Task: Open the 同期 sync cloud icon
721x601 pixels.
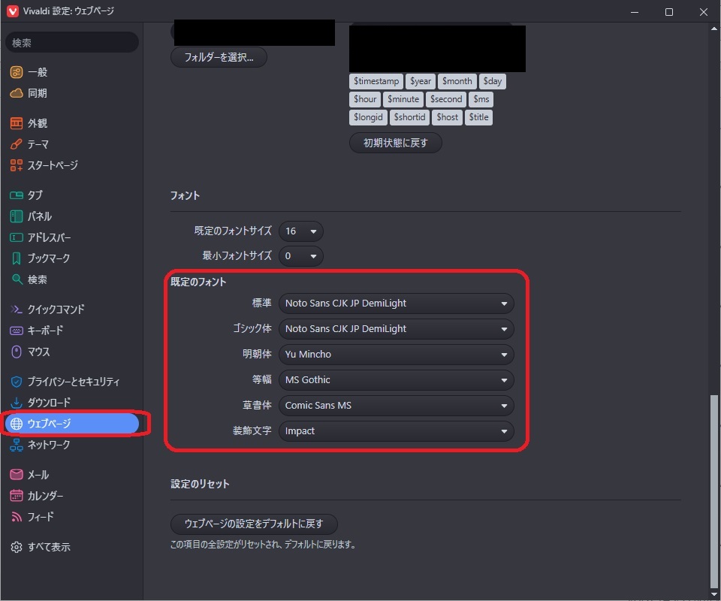Action: (17, 93)
